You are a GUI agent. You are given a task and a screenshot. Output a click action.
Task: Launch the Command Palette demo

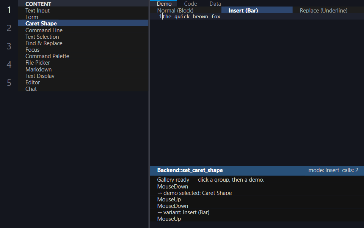[83, 56]
